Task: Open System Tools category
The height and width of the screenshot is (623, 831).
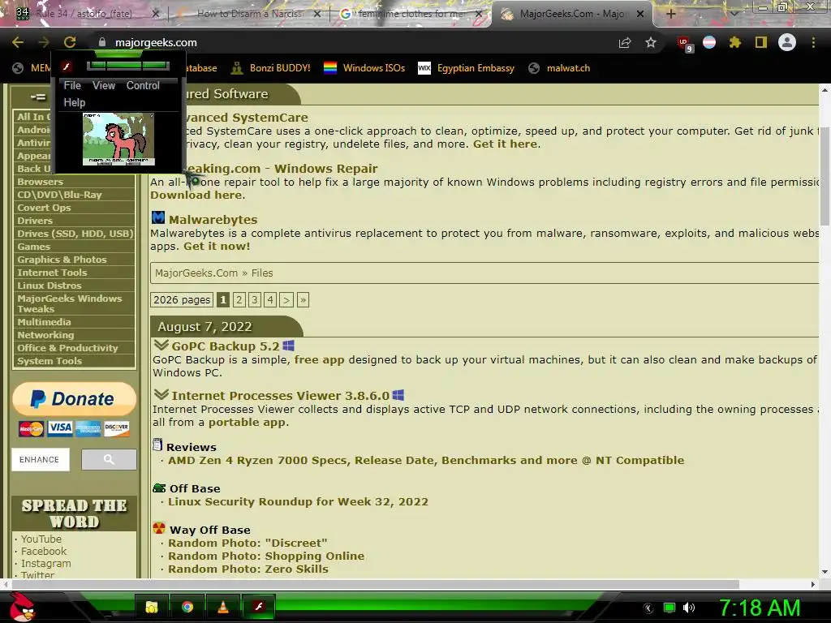Action: (x=74, y=361)
